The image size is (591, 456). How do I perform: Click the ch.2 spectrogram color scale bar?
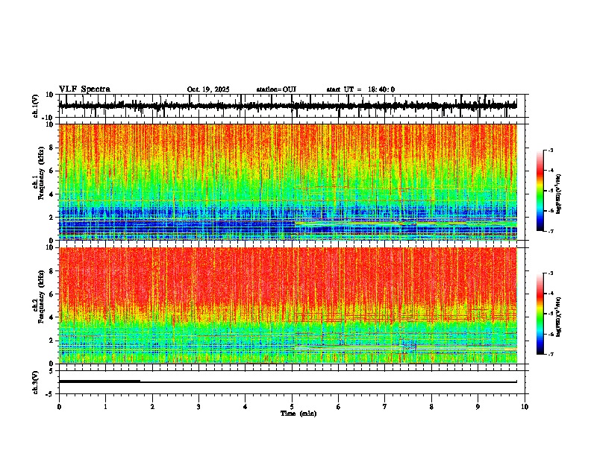(540, 314)
